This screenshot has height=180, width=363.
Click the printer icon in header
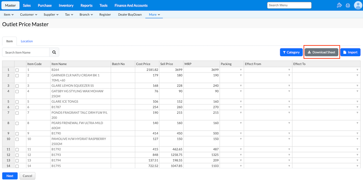pos(348,5)
